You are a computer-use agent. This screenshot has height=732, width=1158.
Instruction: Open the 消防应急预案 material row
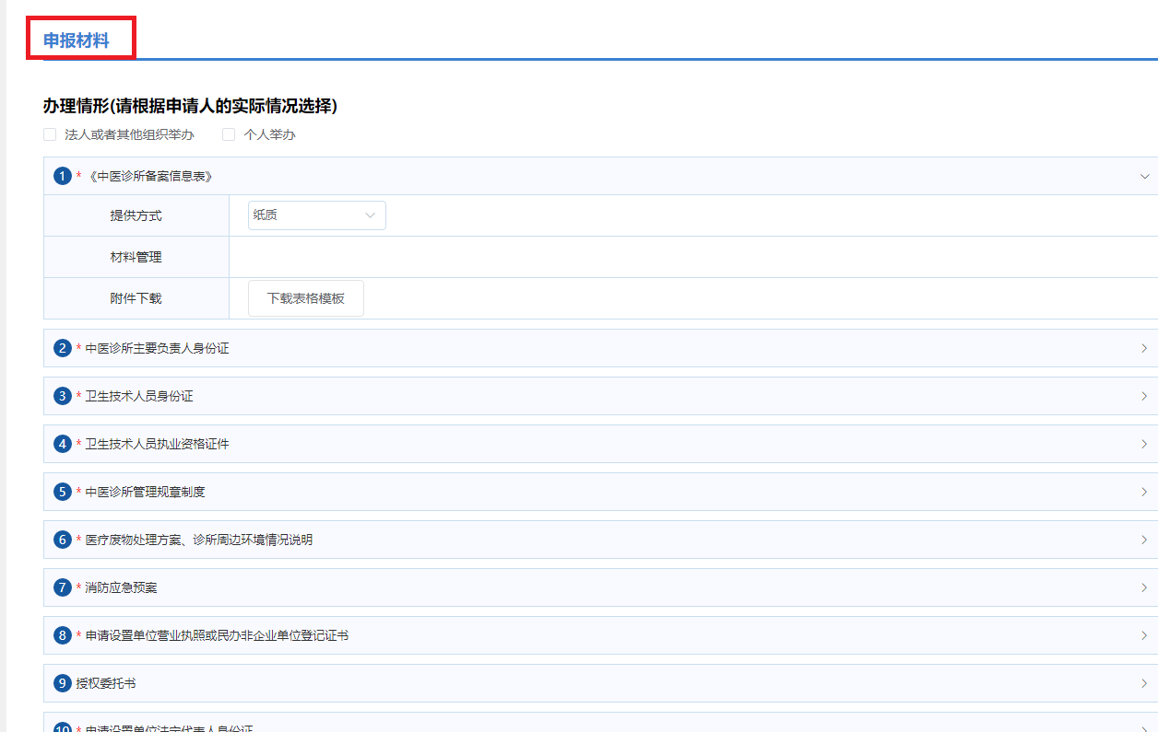121,587
